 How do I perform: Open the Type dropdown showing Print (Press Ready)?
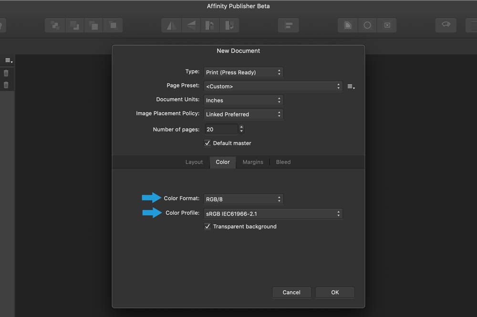click(243, 72)
